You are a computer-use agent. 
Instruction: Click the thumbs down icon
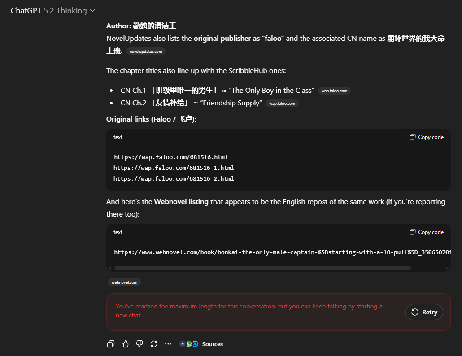[x=139, y=344]
